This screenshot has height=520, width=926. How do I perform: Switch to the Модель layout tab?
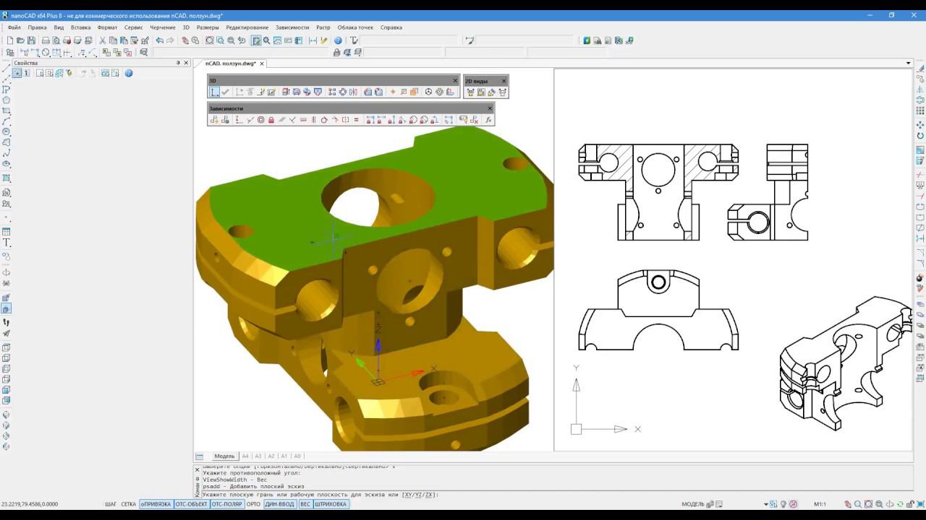coord(224,456)
